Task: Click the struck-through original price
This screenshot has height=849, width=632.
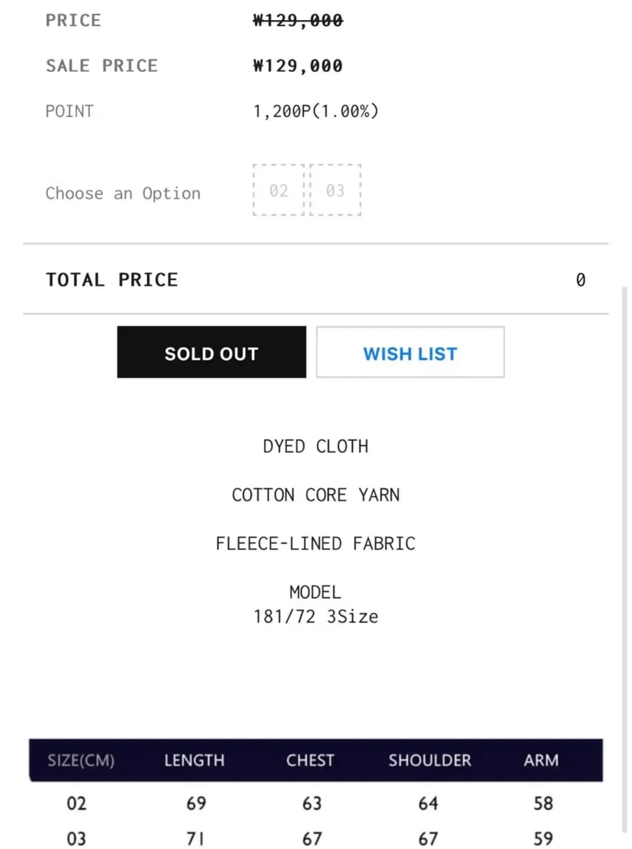Action: pos(298,21)
